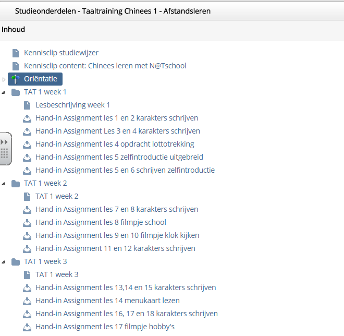
Task: Click the hand-in icon for les 5 en 6 schrijven zelfintroductie
Action: pyautogui.click(x=27, y=171)
